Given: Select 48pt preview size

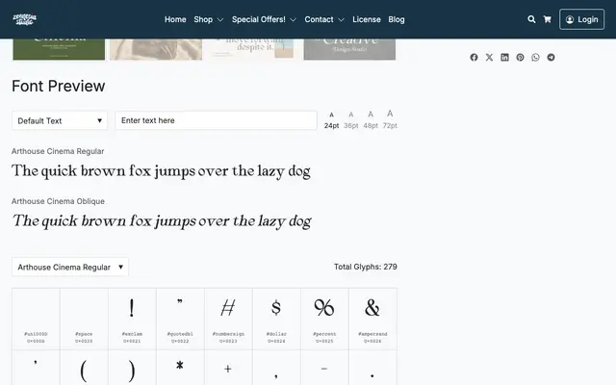Looking at the screenshot, I should tap(371, 119).
